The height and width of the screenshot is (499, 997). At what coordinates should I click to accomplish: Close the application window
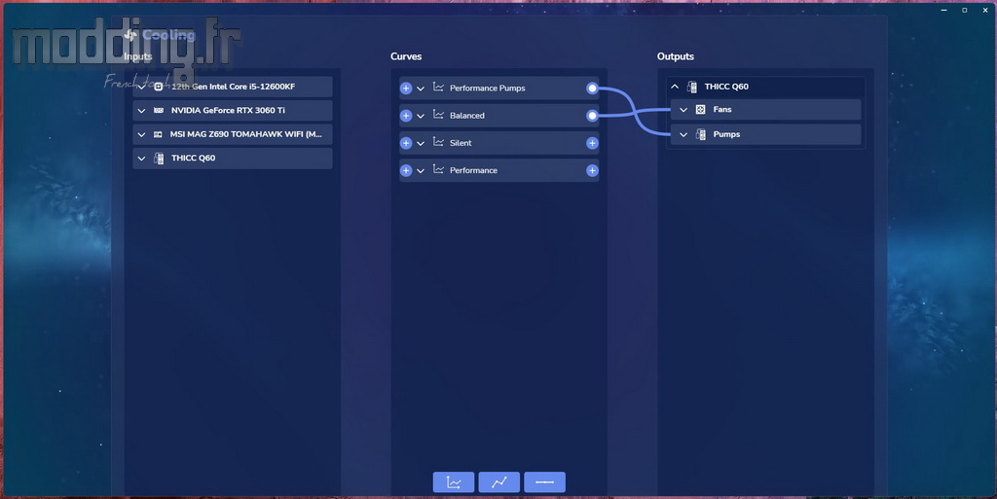(x=985, y=10)
